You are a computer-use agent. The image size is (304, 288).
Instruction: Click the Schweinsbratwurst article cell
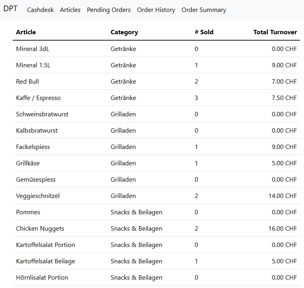pyautogui.click(x=42, y=114)
